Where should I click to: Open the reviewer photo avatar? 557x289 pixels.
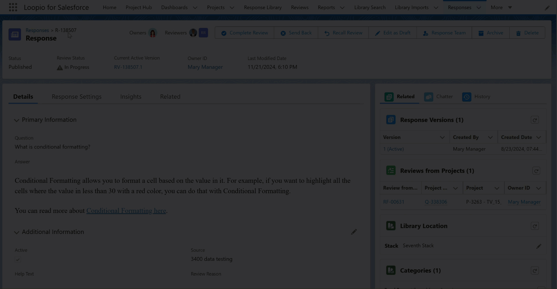point(193,33)
